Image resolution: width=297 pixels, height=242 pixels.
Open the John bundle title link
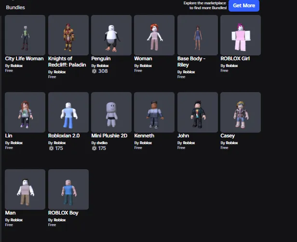[183, 136]
